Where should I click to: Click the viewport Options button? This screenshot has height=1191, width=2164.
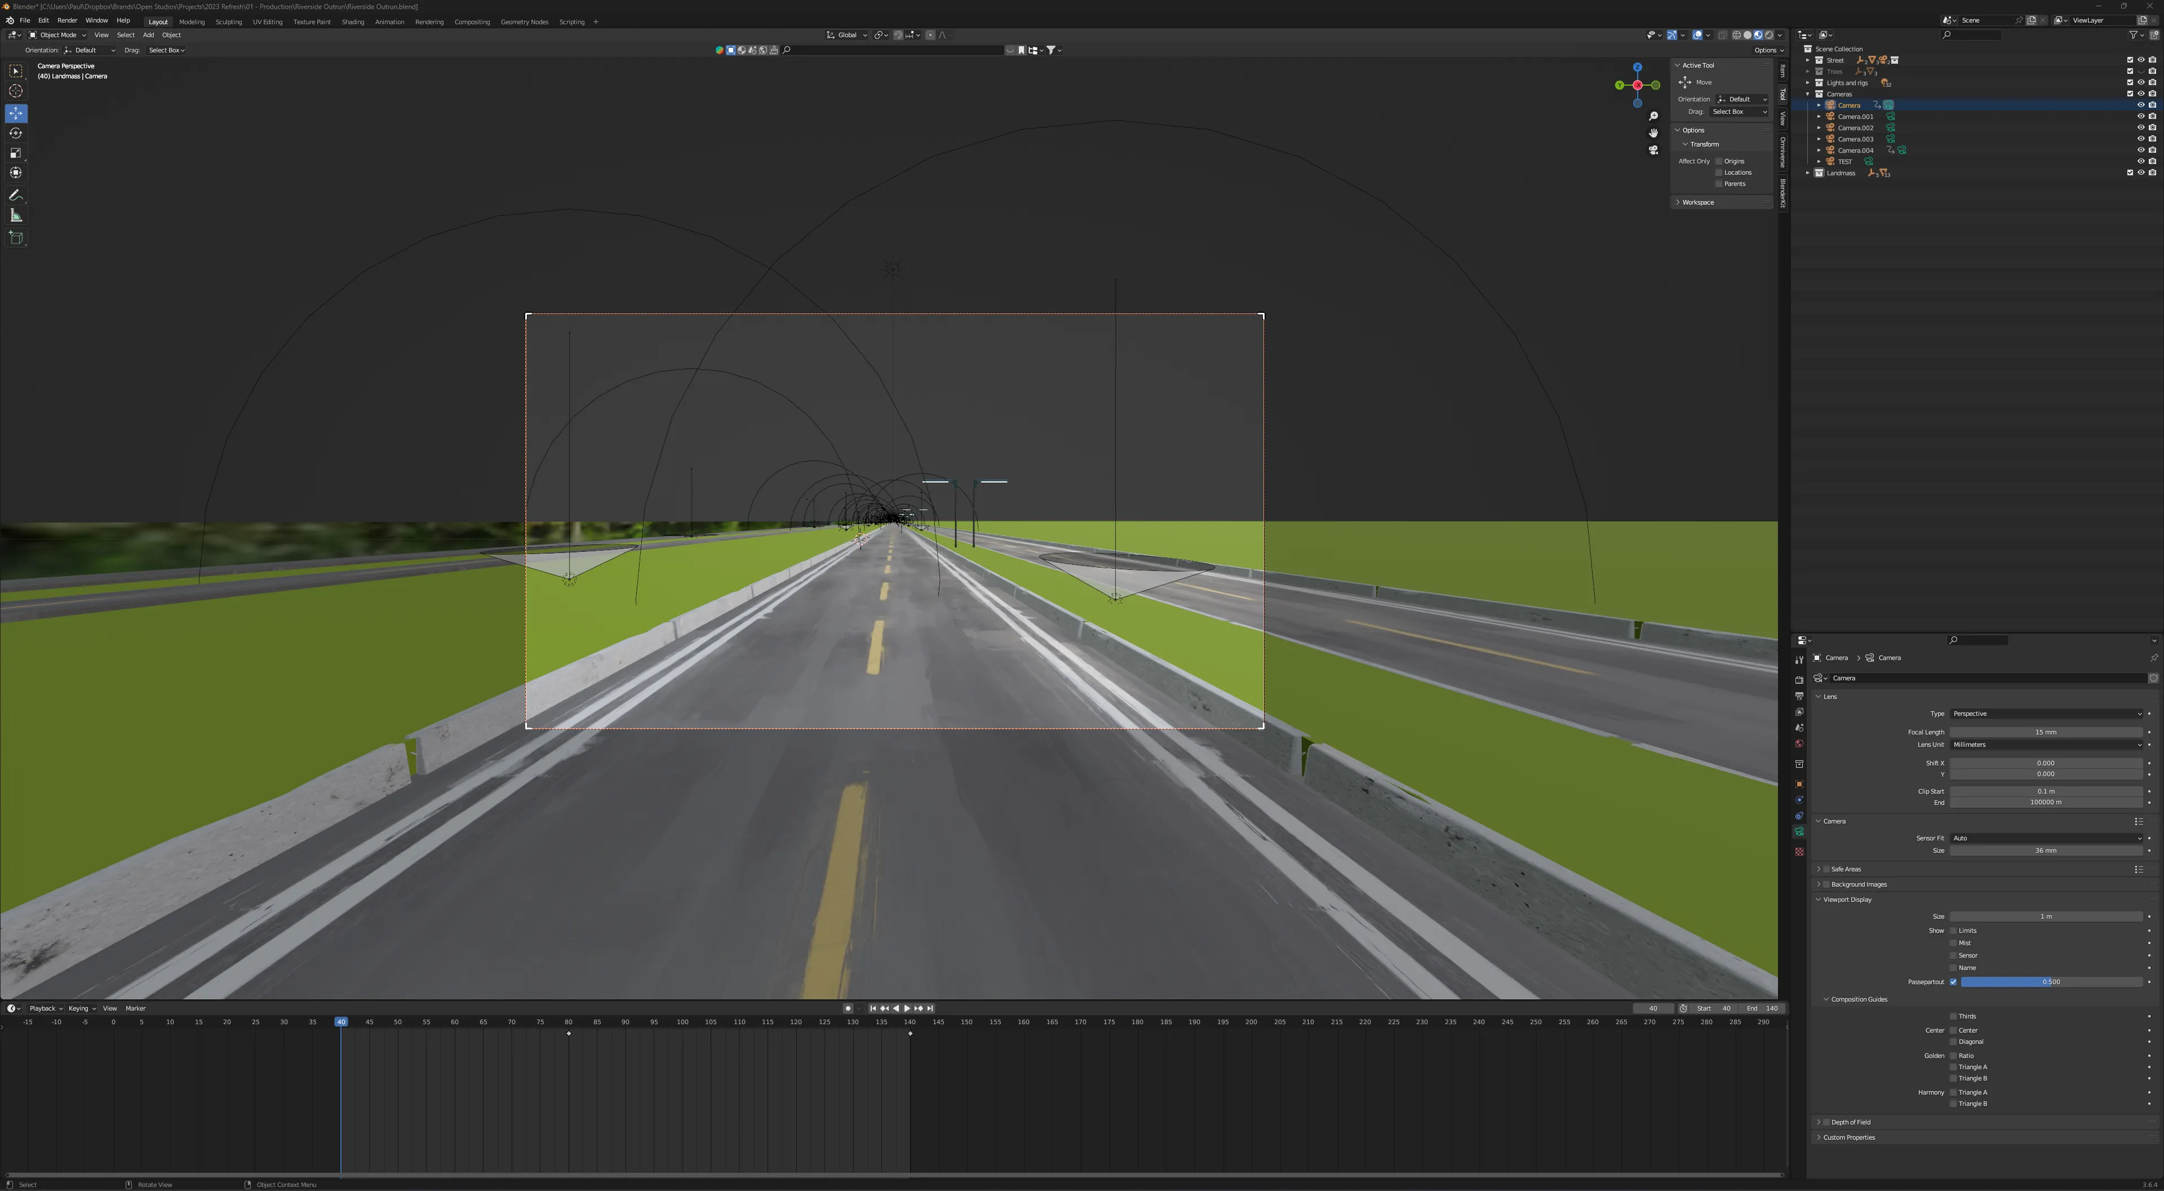point(1767,50)
